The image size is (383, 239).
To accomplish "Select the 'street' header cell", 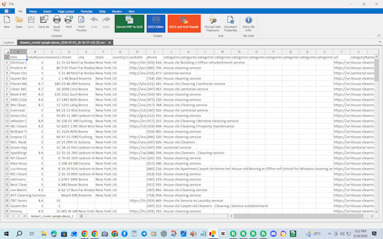I will click(x=69, y=57).
